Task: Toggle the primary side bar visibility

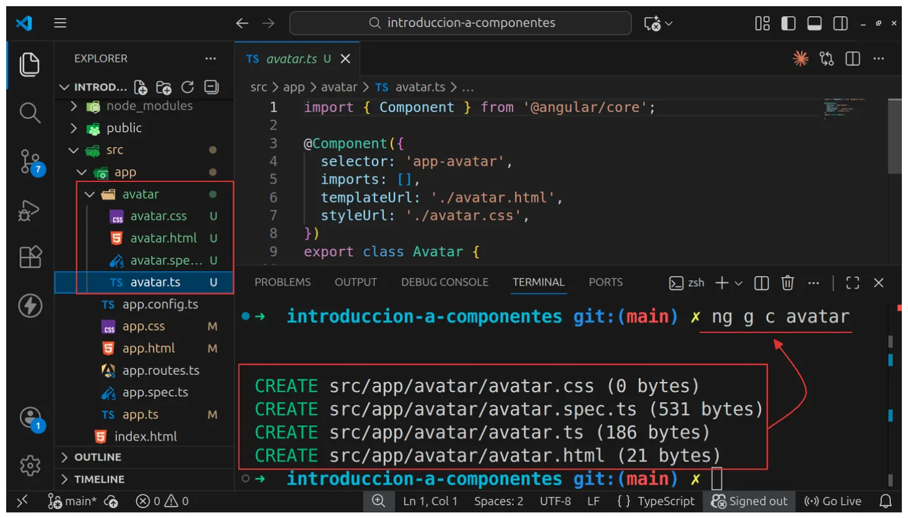Action: tap(788, 24)
